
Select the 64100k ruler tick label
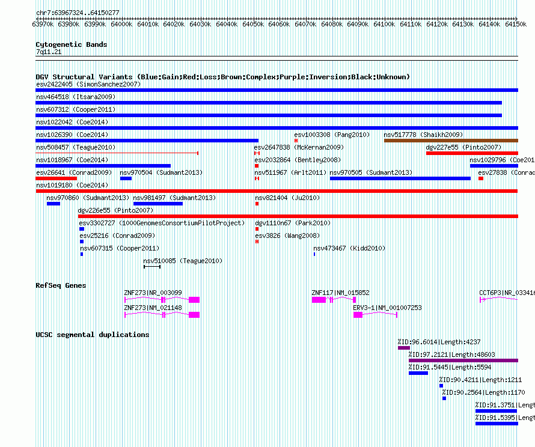point(384,24)
